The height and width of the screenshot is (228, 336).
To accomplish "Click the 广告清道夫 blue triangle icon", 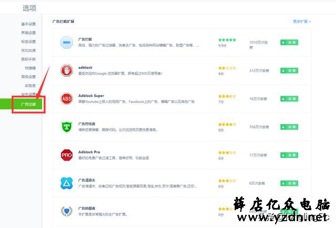I will (67, 183).
